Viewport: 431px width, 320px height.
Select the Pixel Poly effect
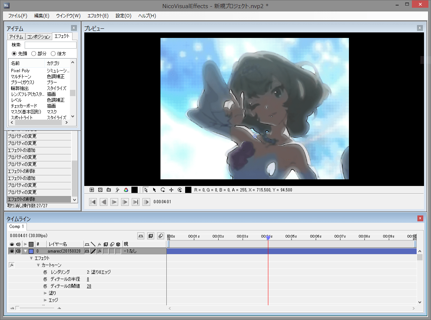pyautogui.click(x=20, y=71)
